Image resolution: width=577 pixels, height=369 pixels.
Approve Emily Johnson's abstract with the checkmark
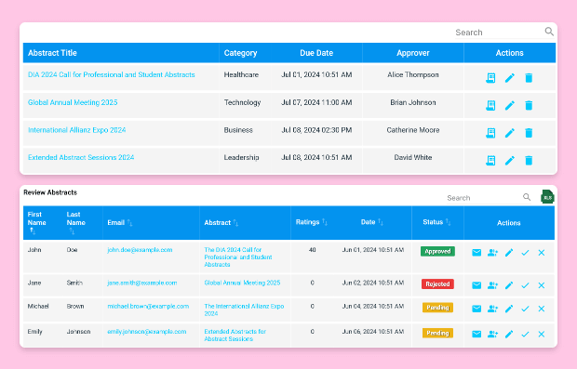[525, 334]
